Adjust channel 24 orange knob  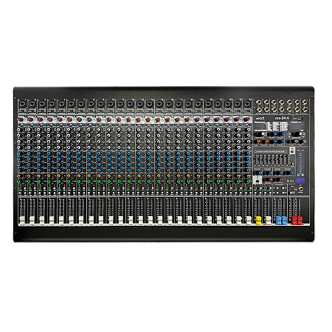[x=248, y=176]
